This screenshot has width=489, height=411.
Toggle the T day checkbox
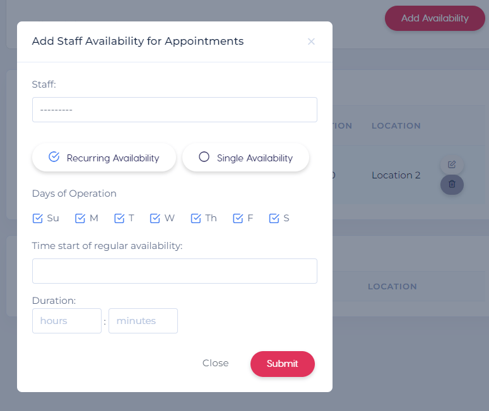pos(119,218)
